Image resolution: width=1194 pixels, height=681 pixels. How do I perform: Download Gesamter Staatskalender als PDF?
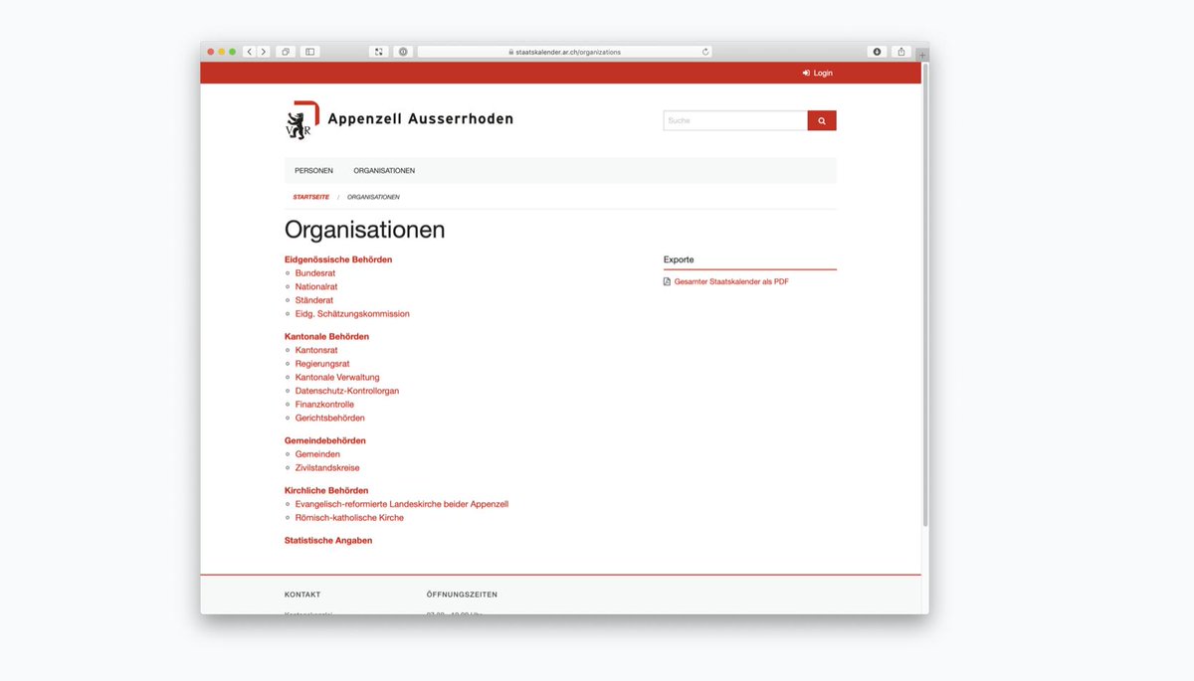731,281
